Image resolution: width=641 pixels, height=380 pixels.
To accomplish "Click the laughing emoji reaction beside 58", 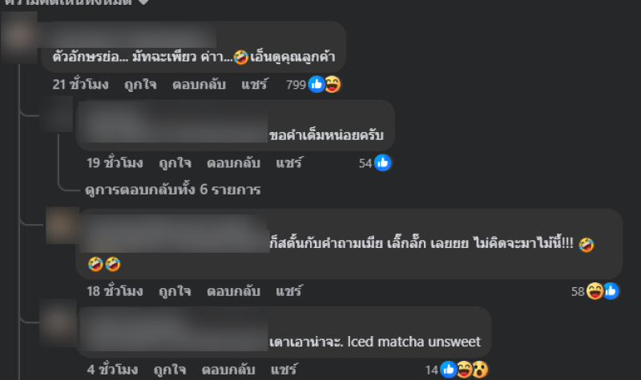I will click(x=595, y=291).
